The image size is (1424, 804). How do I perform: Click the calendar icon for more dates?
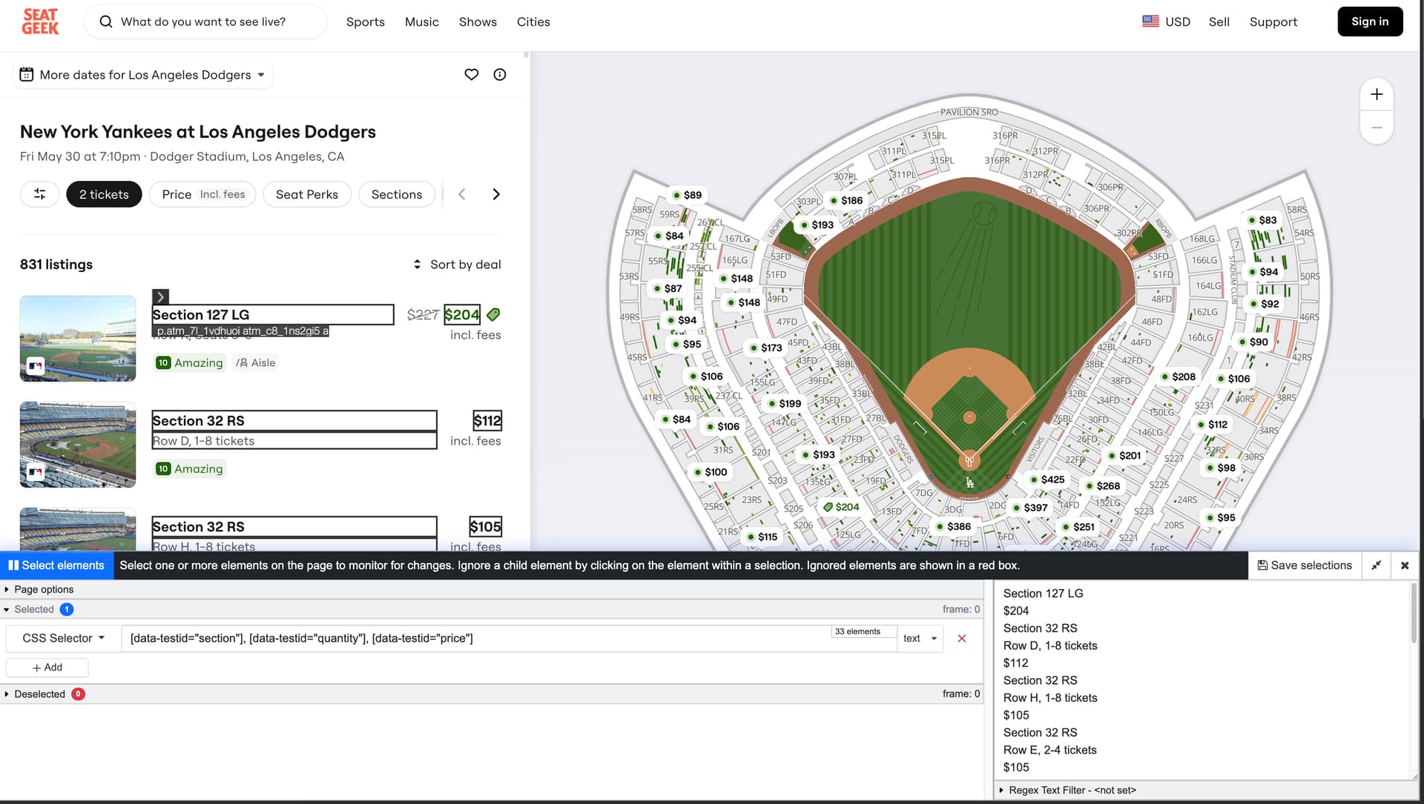pos(27,74)
